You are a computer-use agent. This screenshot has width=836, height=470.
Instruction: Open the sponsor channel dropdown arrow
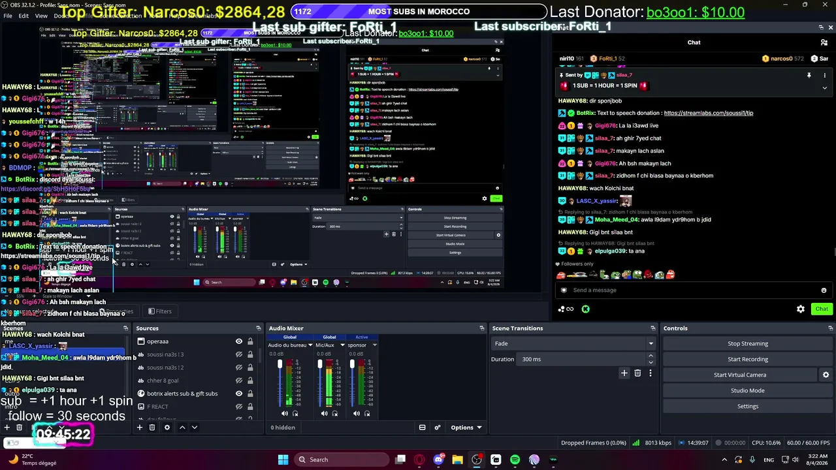coord(374,345)
